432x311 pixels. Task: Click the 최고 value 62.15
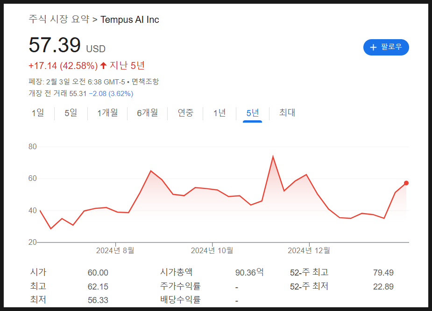pos(98,287)
